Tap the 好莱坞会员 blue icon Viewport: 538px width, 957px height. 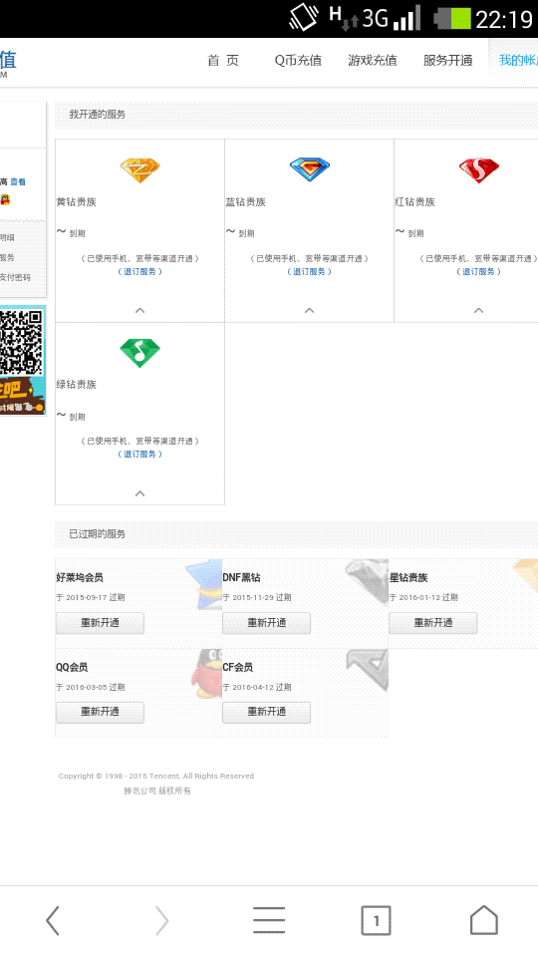tap(204, 584)
